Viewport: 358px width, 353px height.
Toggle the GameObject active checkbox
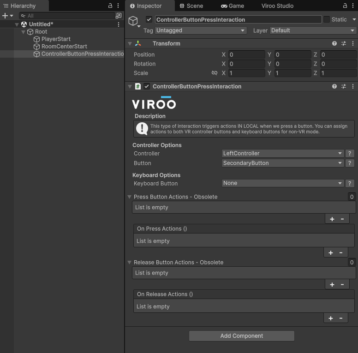149,19
